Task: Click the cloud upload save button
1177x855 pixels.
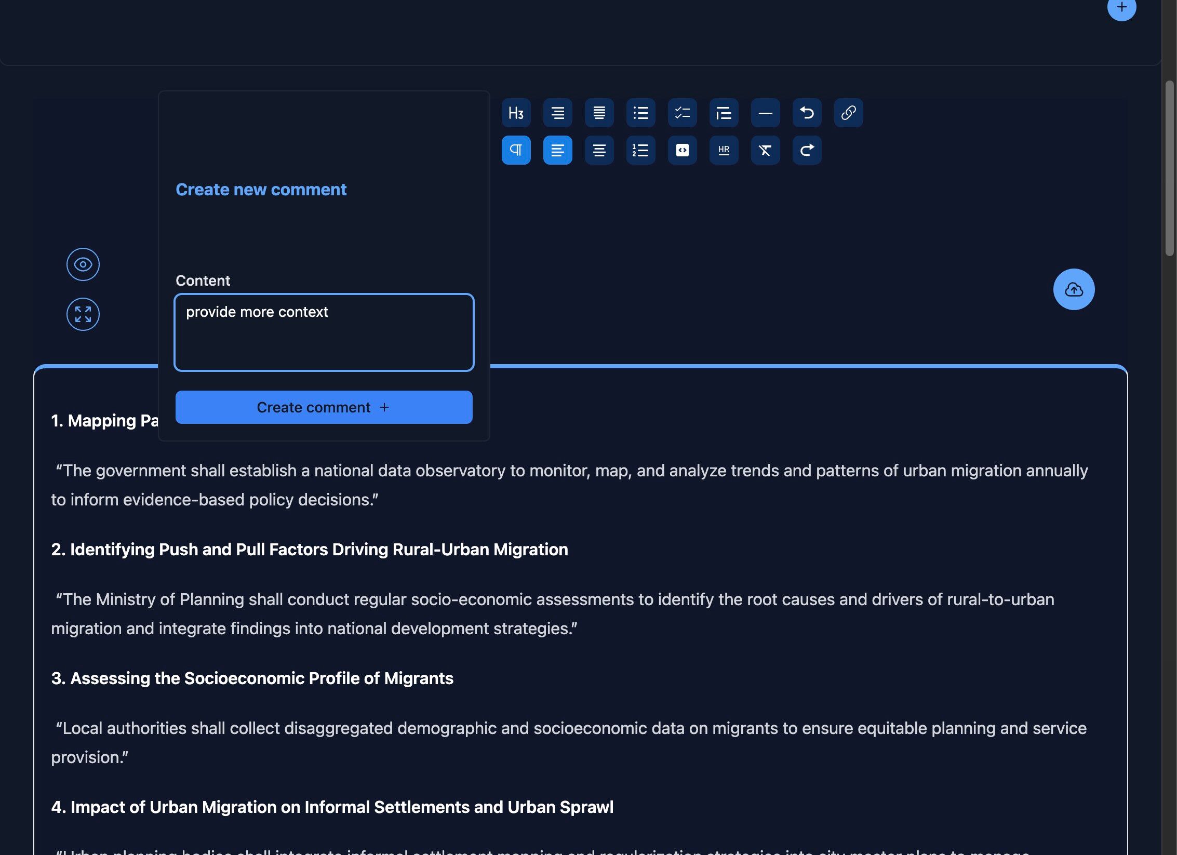Action: 1074,289
